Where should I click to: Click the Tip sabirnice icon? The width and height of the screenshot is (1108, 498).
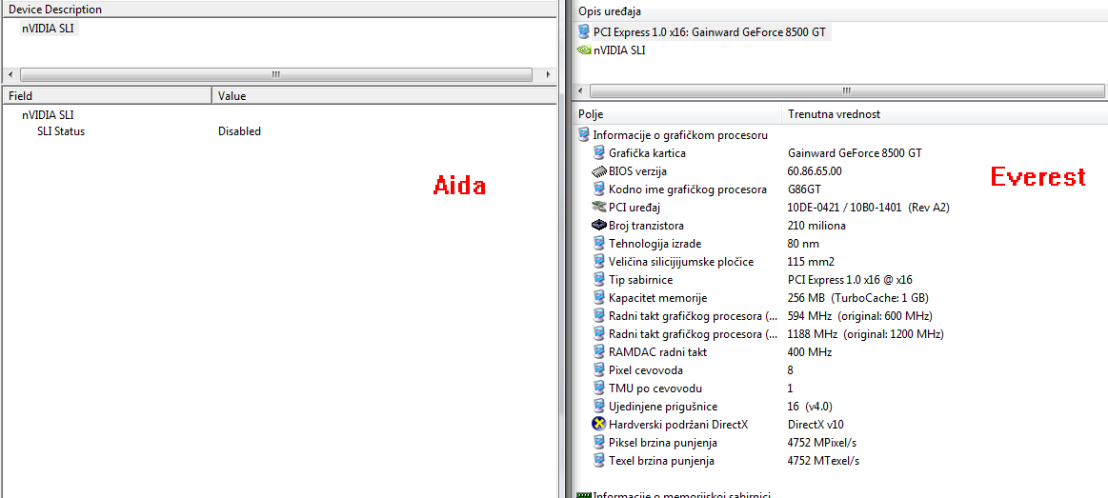(x=598, y=280)
